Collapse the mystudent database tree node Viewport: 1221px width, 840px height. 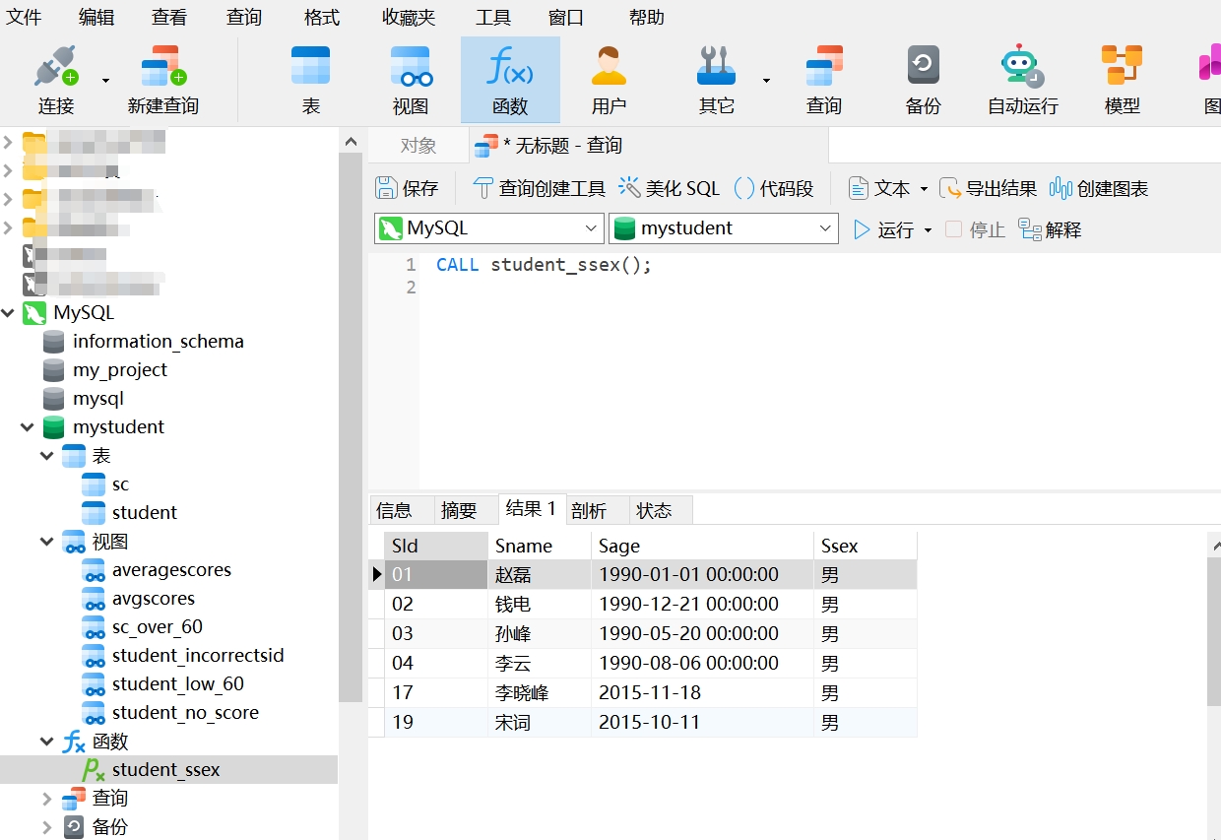(28, 427)
